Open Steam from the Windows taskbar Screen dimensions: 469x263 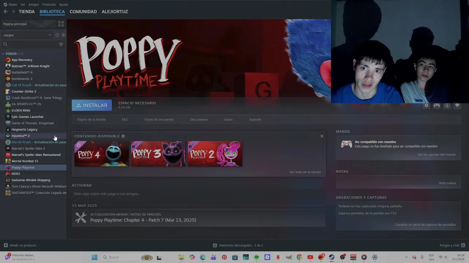332,257
